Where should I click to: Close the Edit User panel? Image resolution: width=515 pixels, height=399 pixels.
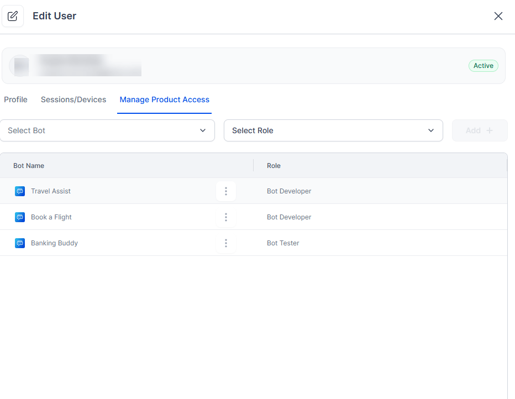498,16
